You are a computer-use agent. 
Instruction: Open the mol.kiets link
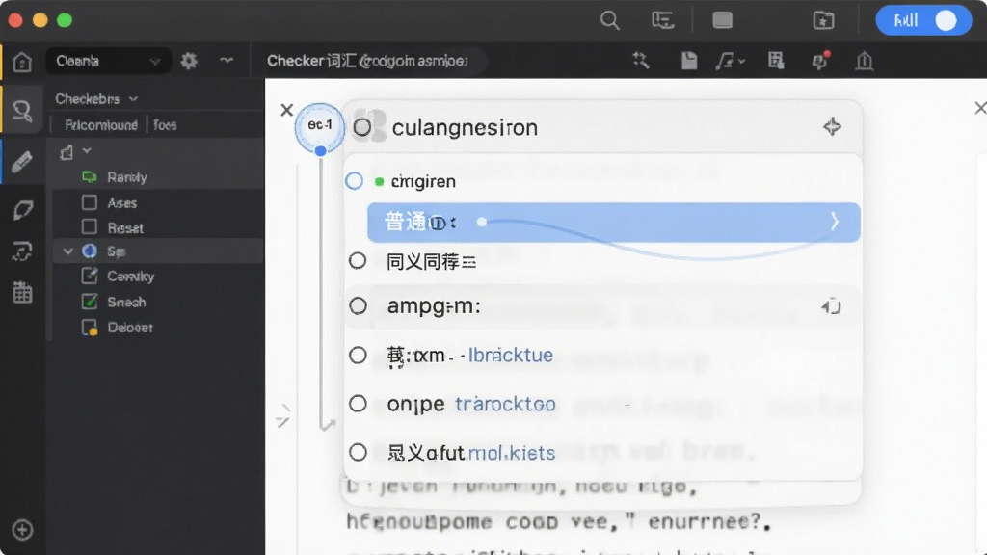pyautogui.click(x=512, y=453)
